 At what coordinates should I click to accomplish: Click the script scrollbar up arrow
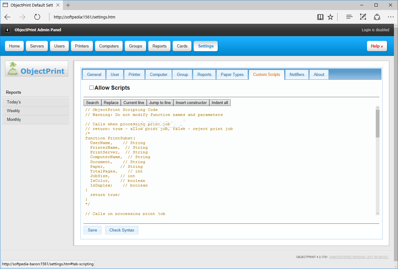pyautogui.click(x=377, y=108)
